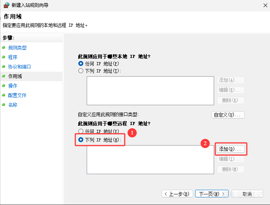Click the green bullet beside 配置文件
270x205 pixels.
(4, 95)
